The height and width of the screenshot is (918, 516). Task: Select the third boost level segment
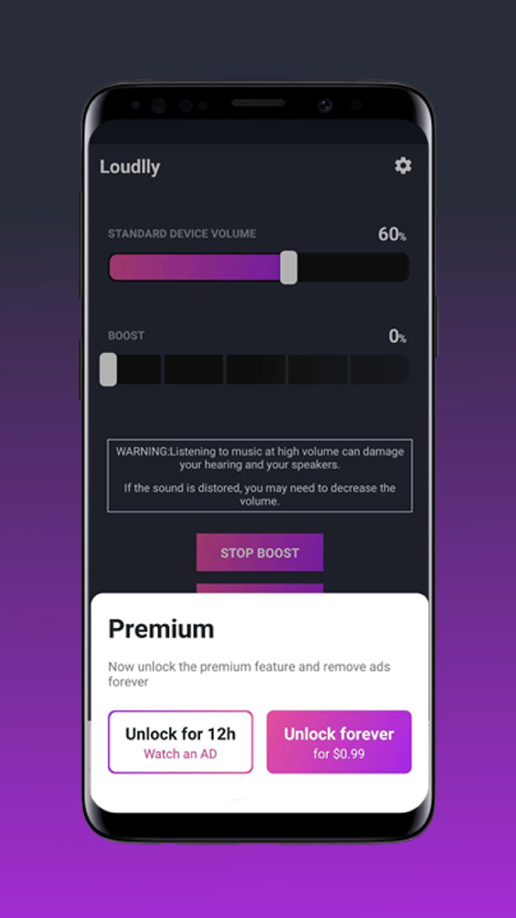click(255, 369)
